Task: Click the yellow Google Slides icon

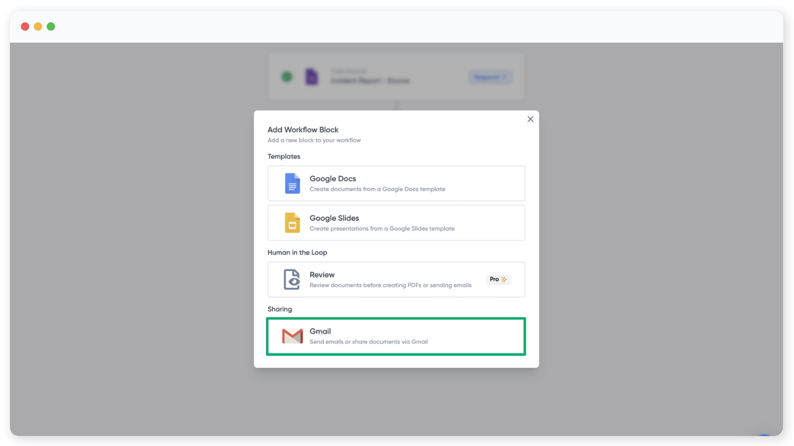Action: click(292, 223)
